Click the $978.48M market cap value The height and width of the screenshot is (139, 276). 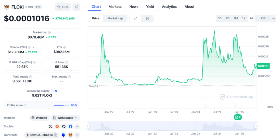[x=36, y=37]
